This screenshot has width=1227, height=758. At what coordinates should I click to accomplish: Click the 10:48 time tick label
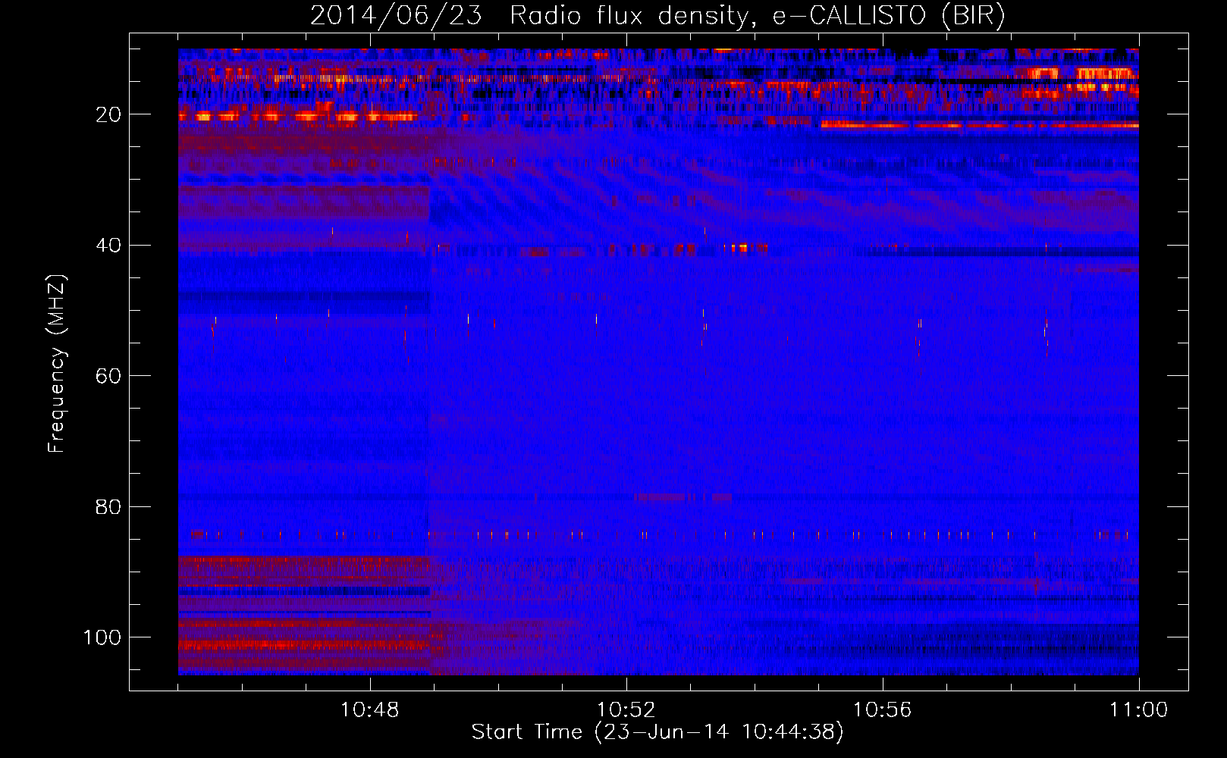click(370, 710)
